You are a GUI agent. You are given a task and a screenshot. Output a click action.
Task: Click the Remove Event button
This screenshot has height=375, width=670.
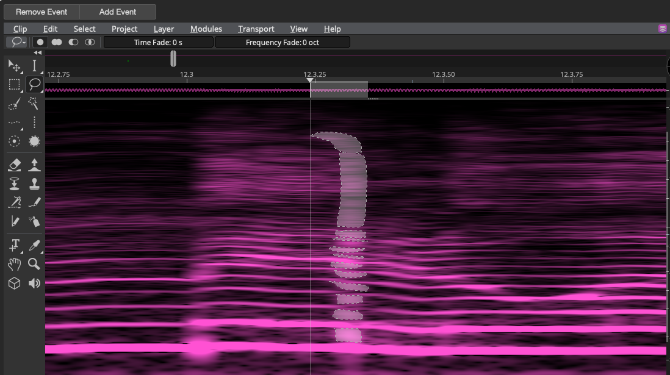coord(41,12)
